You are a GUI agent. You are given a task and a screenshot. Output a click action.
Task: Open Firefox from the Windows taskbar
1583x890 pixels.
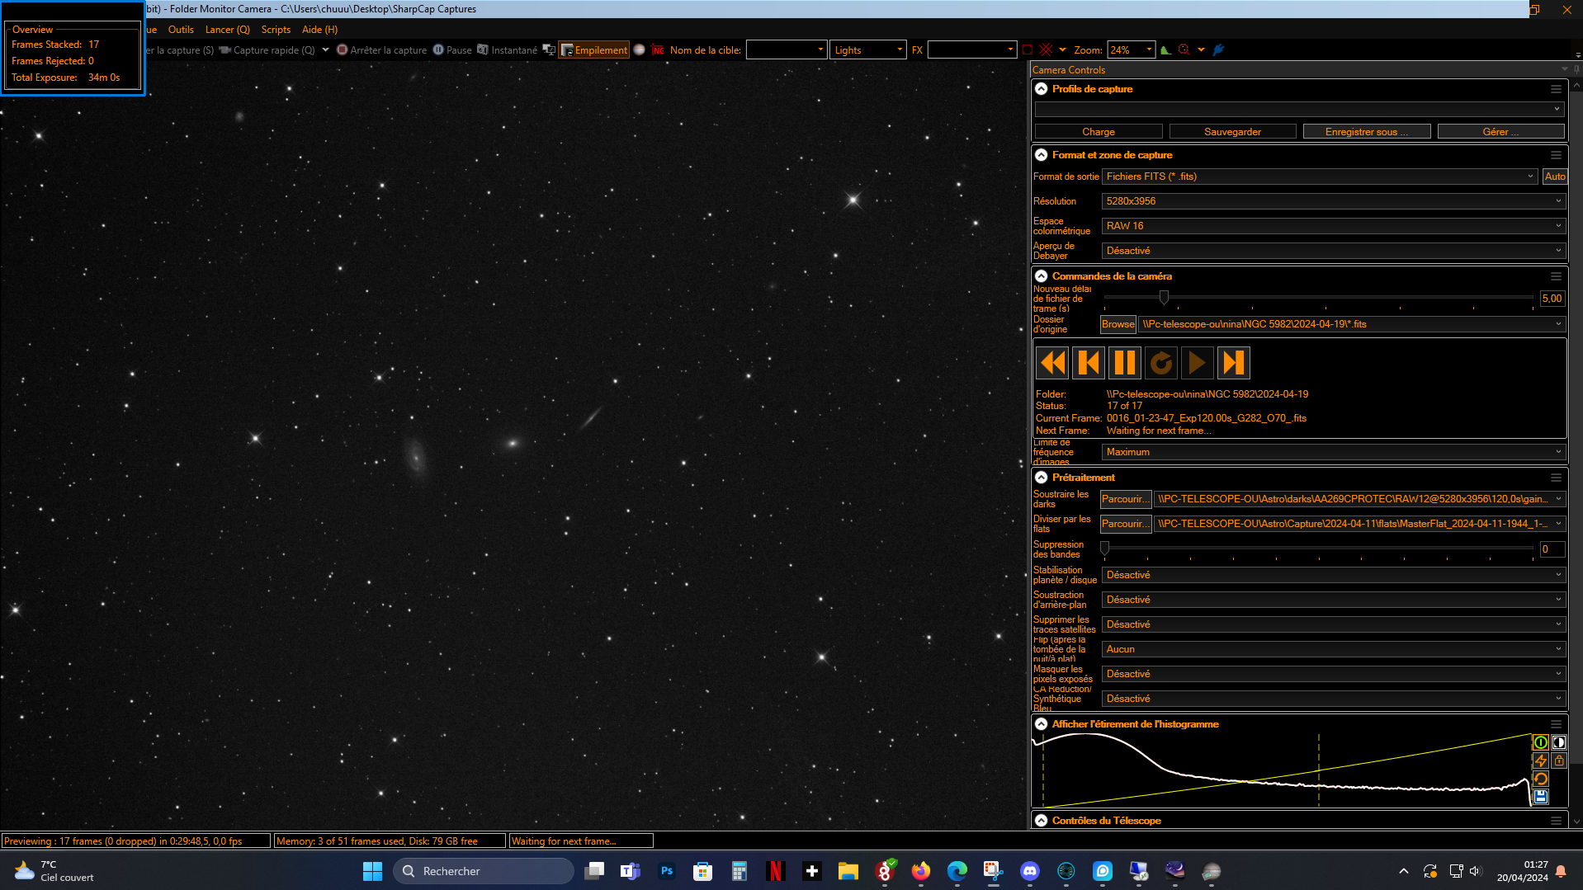920,871
